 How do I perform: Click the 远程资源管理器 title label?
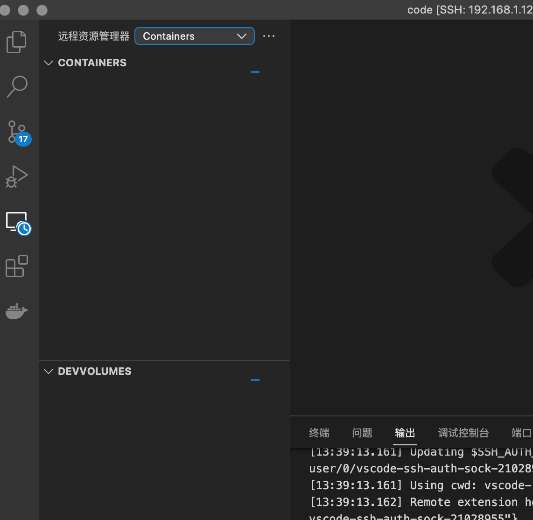pyautogui.click(x=94, y=36)
